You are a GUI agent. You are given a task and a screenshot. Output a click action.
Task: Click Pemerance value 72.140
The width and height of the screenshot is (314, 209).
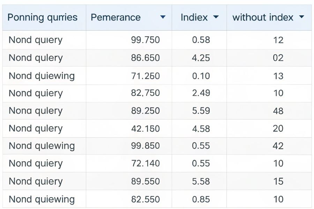click(x=145, y=163)
